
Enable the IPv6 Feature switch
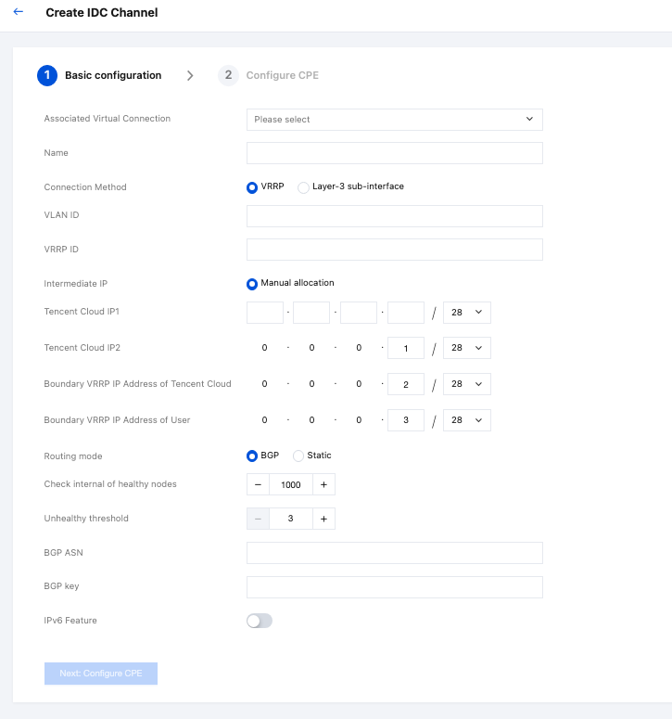tap(260, 621)
